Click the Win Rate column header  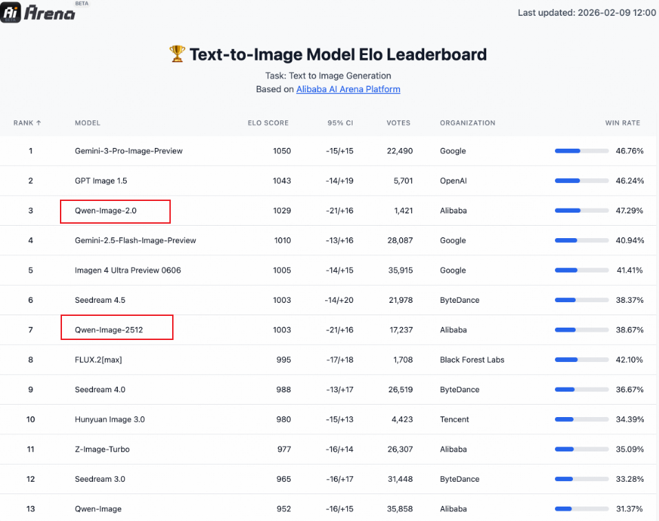tap(623, 123)
